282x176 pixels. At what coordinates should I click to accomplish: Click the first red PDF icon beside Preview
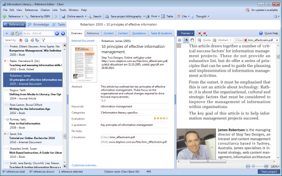[200, 33]
